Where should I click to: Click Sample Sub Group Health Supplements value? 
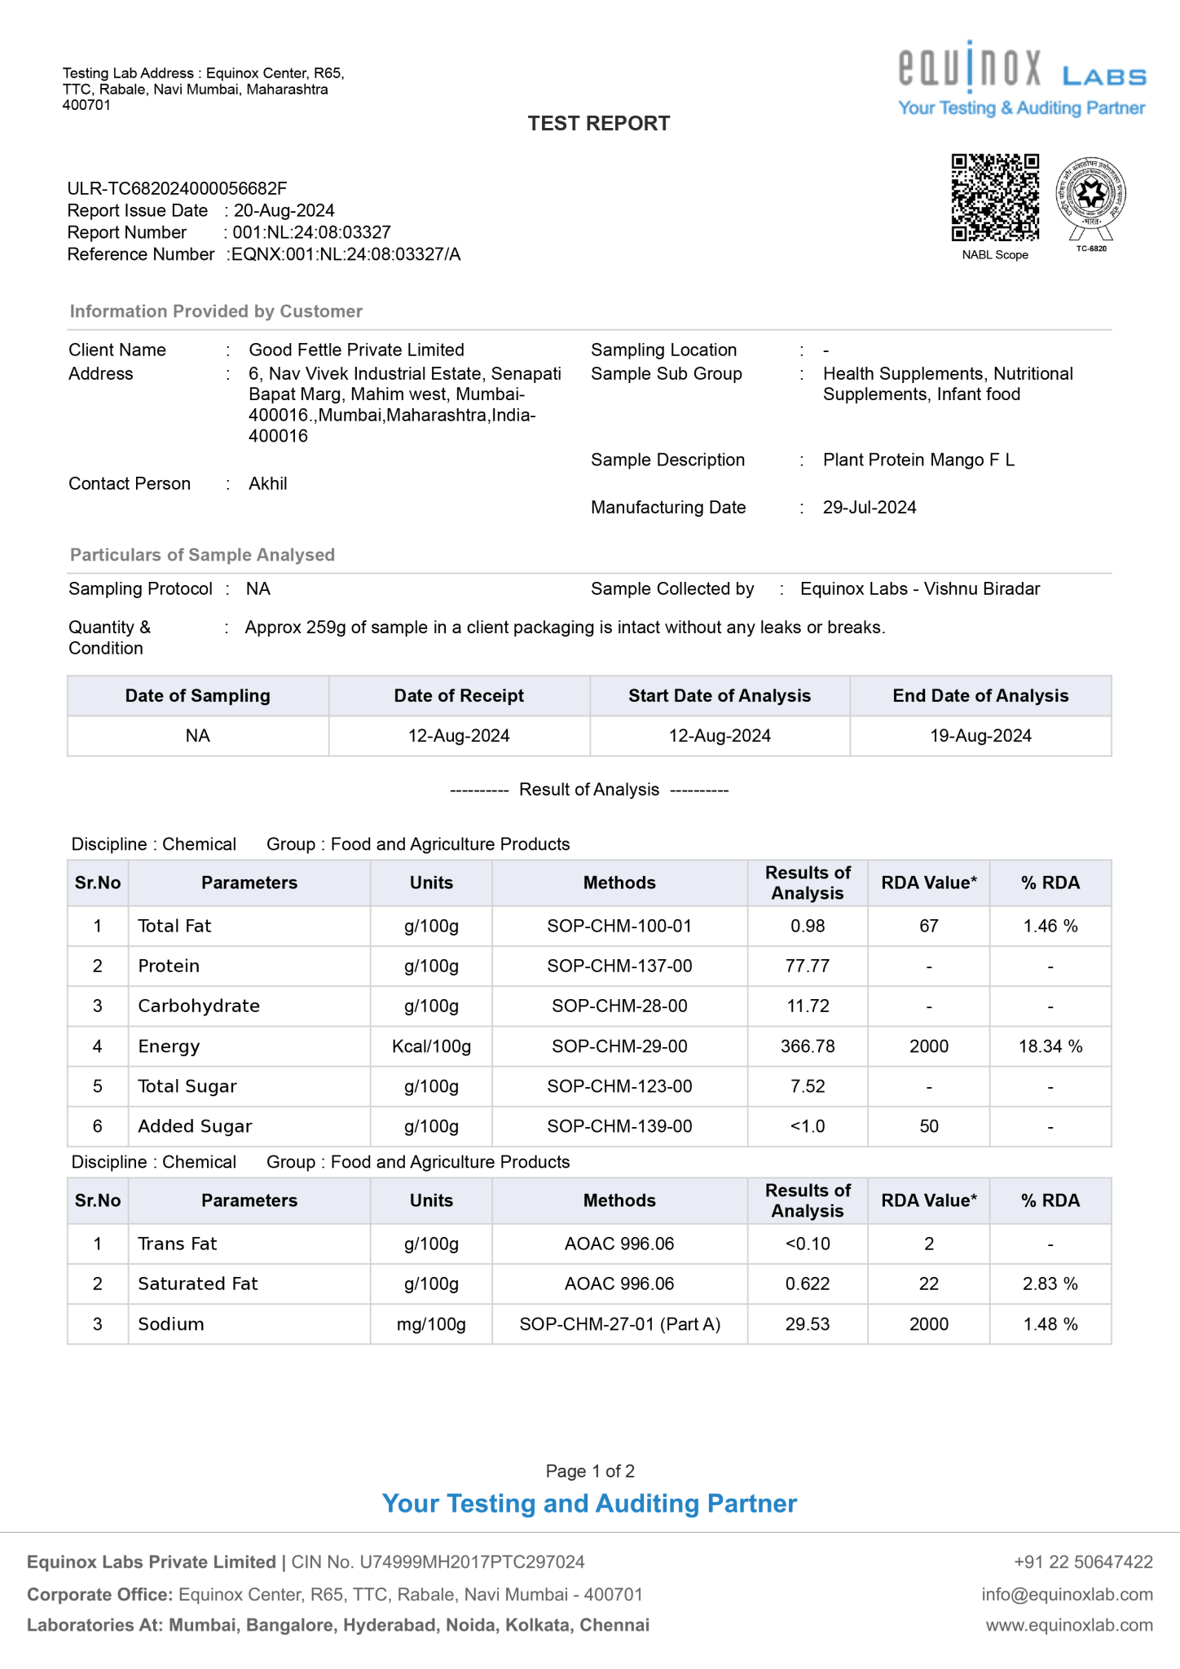[948, 384]
